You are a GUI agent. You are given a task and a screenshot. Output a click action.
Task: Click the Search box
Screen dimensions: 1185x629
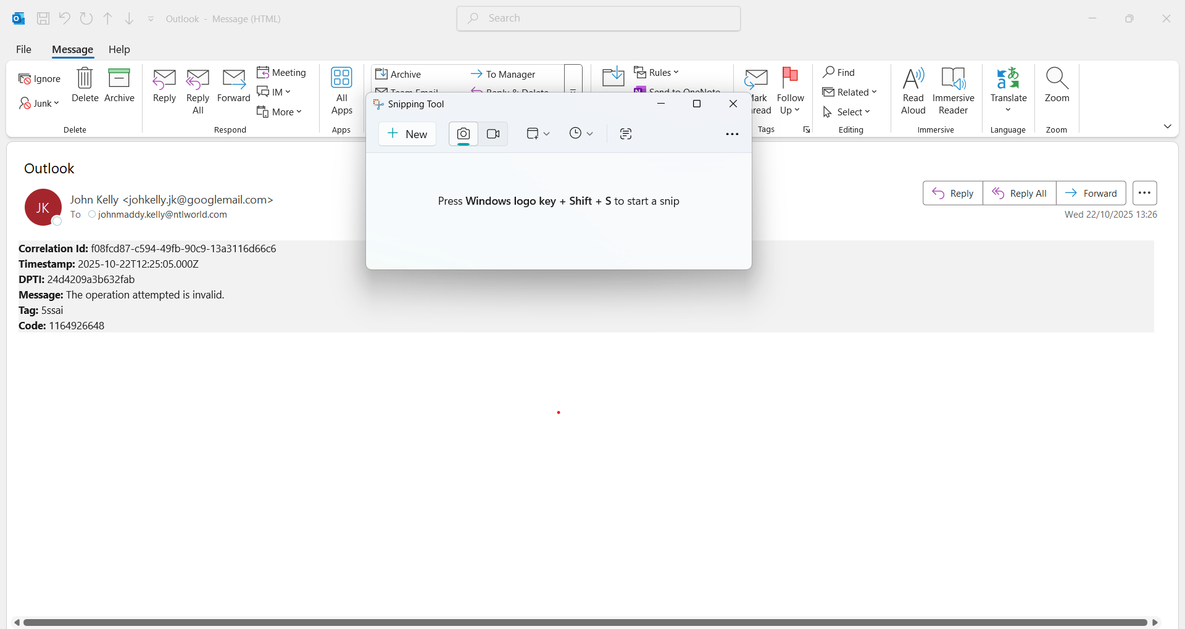point(599,18)
